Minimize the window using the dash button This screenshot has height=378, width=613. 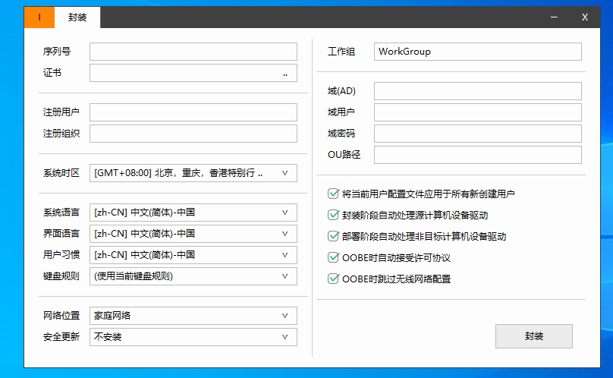[x=556, y=17]
